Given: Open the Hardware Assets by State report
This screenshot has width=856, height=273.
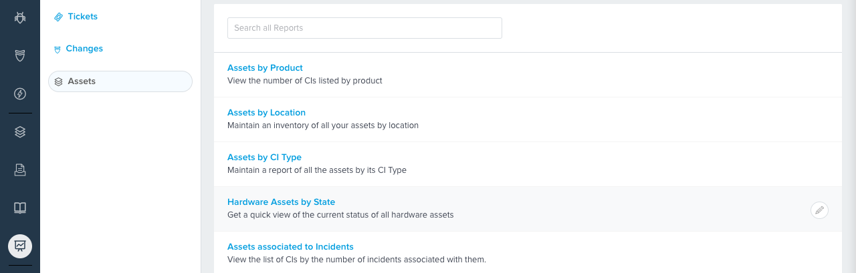Looking at the screenshot, I should click(281, 202).
